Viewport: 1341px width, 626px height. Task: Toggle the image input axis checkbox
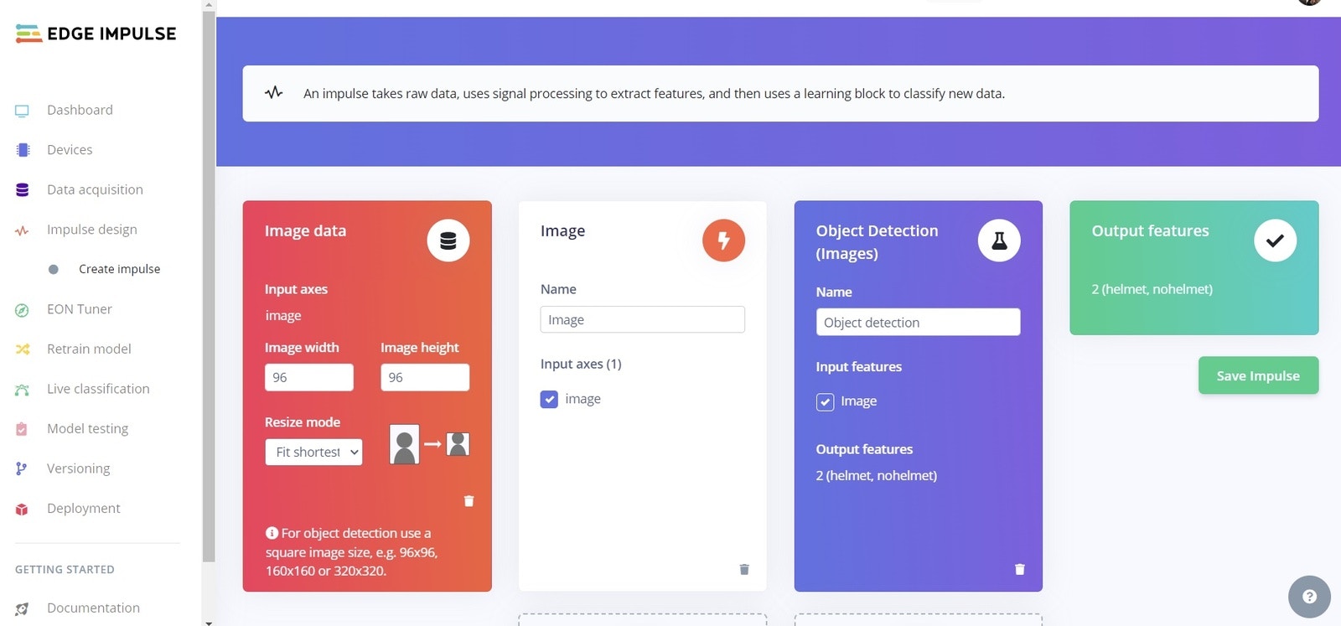pos(549,399)
